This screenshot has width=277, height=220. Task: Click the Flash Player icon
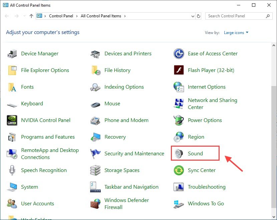click(179, 70)
